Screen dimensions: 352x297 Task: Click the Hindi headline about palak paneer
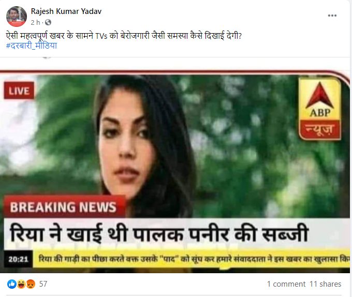(159, 234)
